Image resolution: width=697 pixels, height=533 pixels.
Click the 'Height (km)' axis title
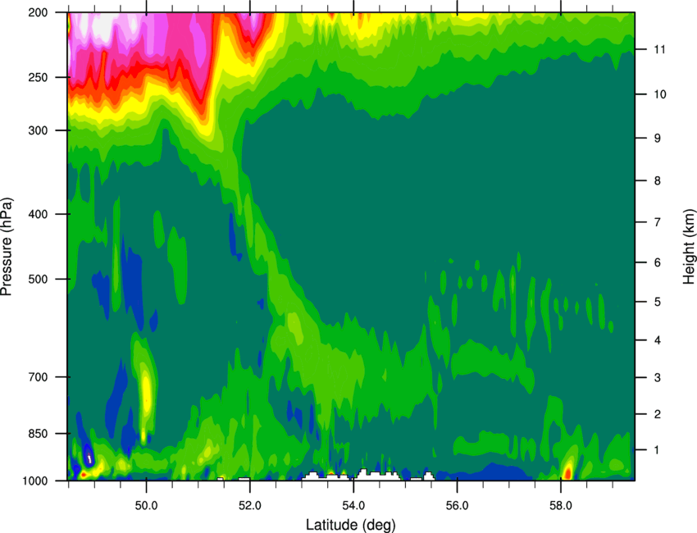coord(689,246)
